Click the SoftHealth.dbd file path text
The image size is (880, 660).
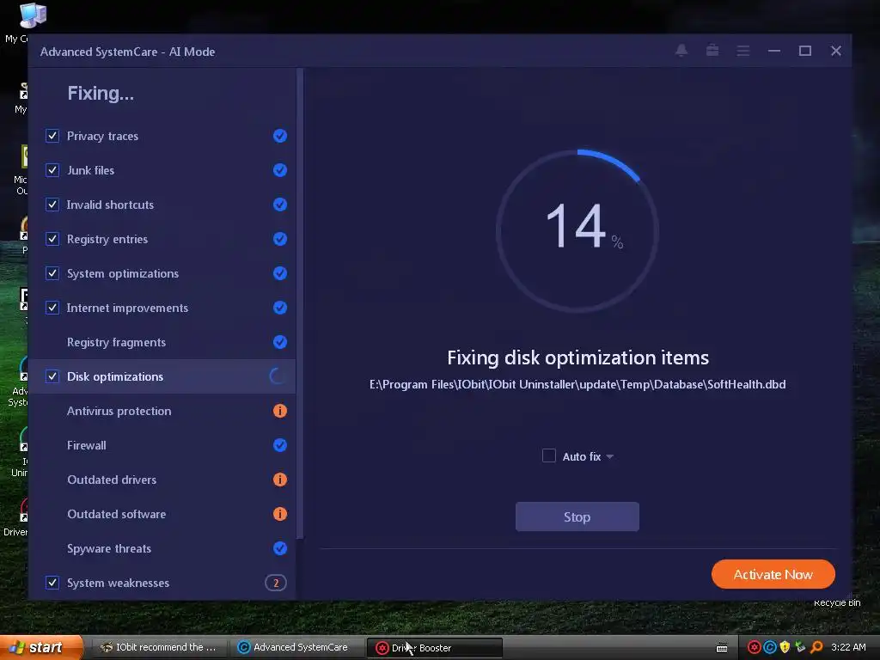(x=577, y=384)
